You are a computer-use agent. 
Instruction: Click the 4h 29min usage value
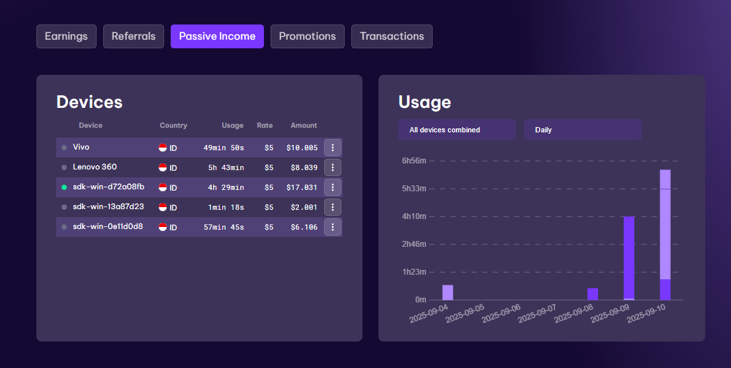[x=226, y=187]
